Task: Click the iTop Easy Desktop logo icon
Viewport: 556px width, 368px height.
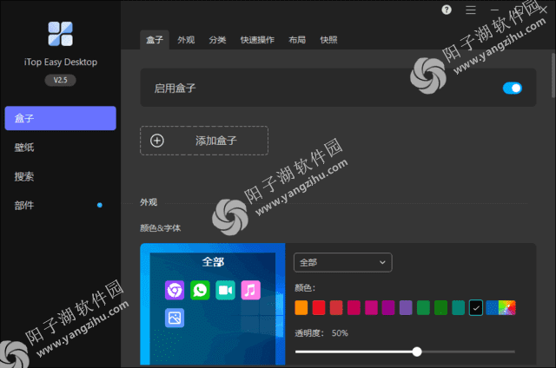Action: (x=60, y=34)
